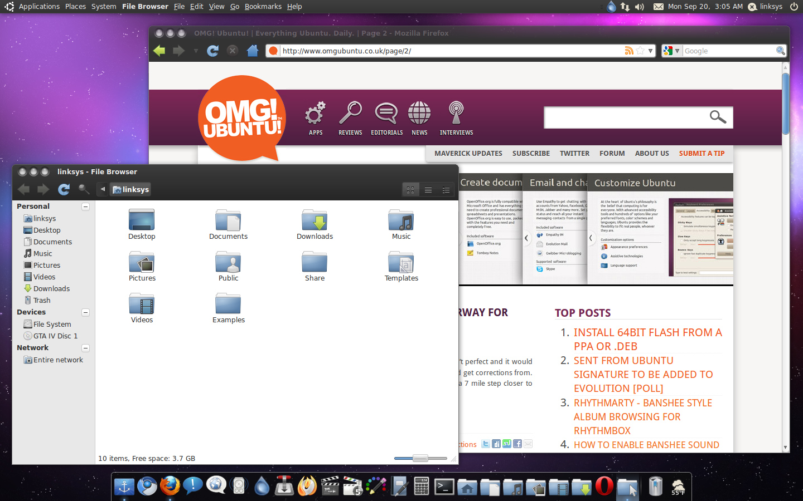This screenshot has width=803, height=501.
Task: Collapse the Devices section in sidebar
Action: tap(86, 312)
